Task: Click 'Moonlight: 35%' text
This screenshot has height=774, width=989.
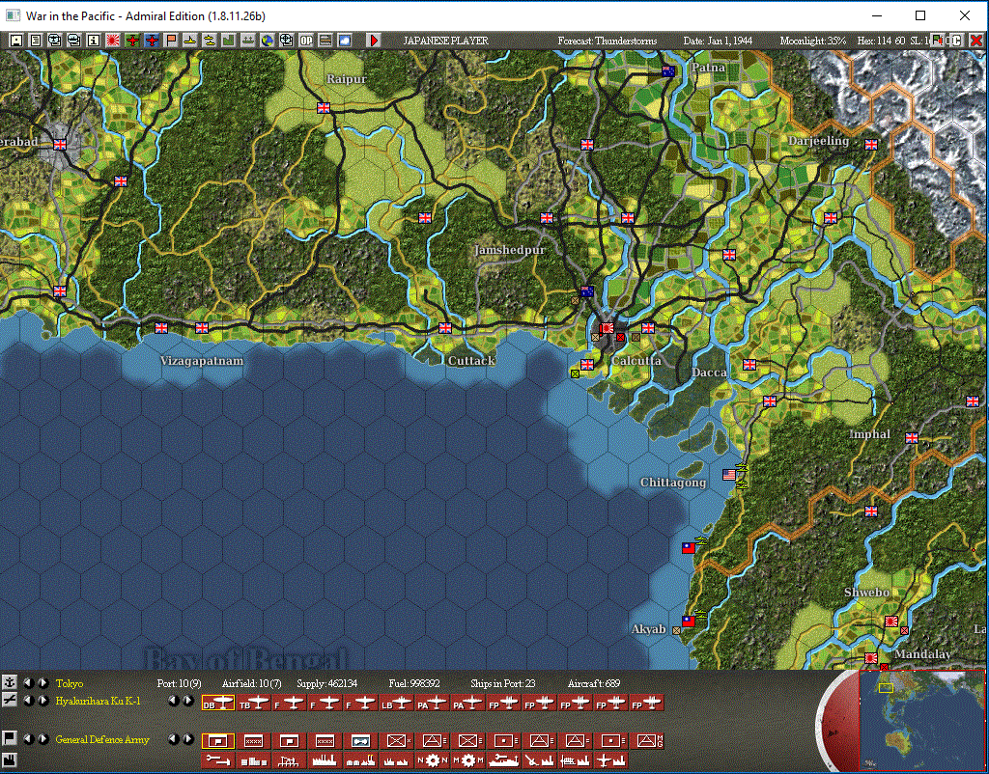Action: click(813, 41)
